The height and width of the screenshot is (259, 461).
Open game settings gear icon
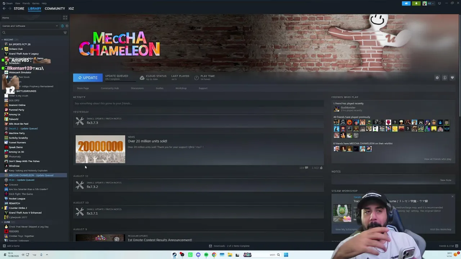tap(437, 78)
